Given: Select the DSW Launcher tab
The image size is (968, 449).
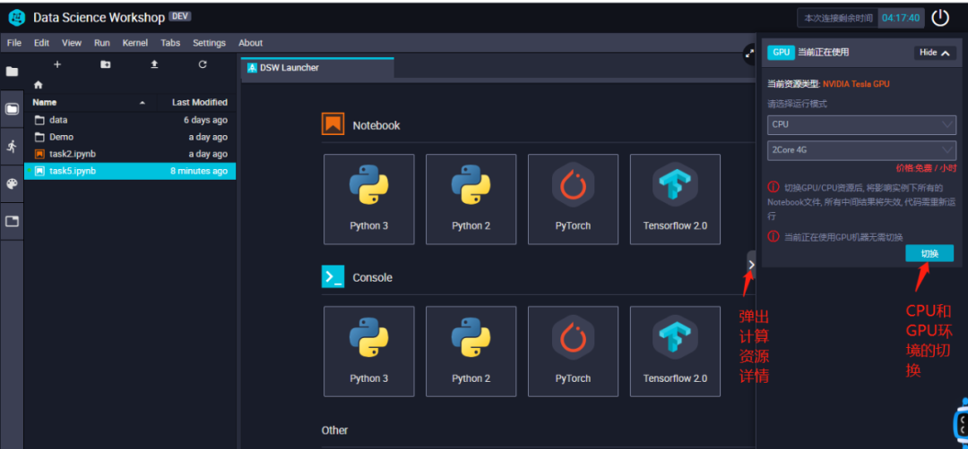Looking at the screenshot, I should click(x=316, y=68).
